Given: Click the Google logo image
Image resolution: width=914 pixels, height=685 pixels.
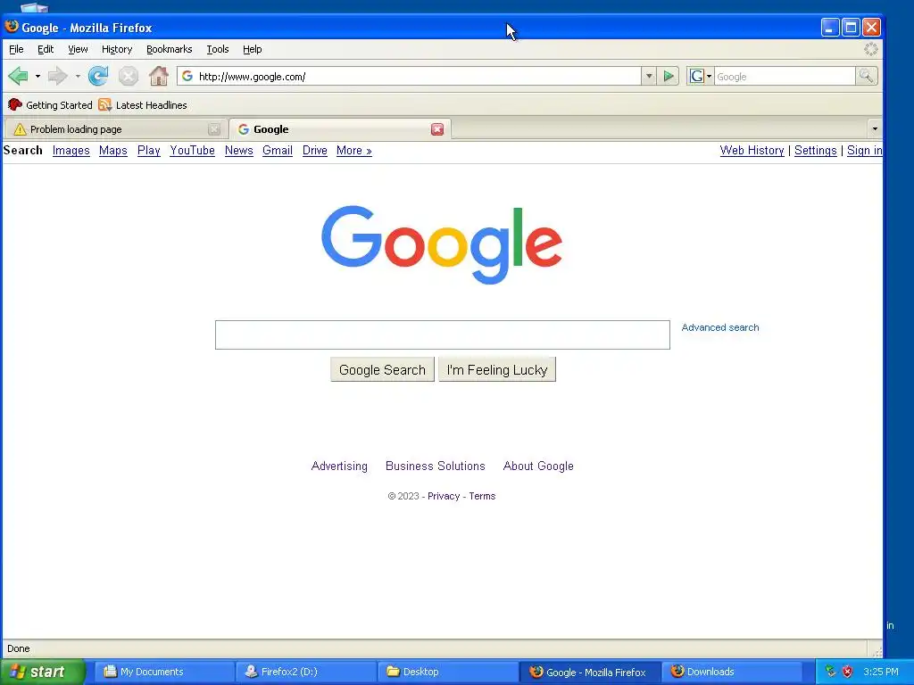Looking at the screenshot, I should coord(442,244).
